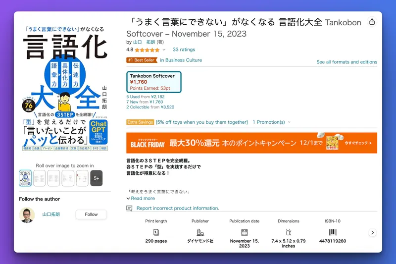Click the Extra Savings badge
Image resolution: width=396 pixels, height=264 pixels.
point(140,122)
